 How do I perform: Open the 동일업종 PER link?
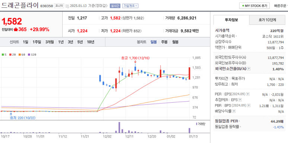tap(227, 121)
